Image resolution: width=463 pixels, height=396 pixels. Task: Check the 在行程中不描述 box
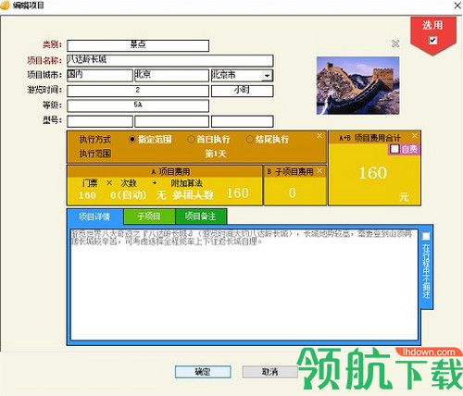pos(426,236)
